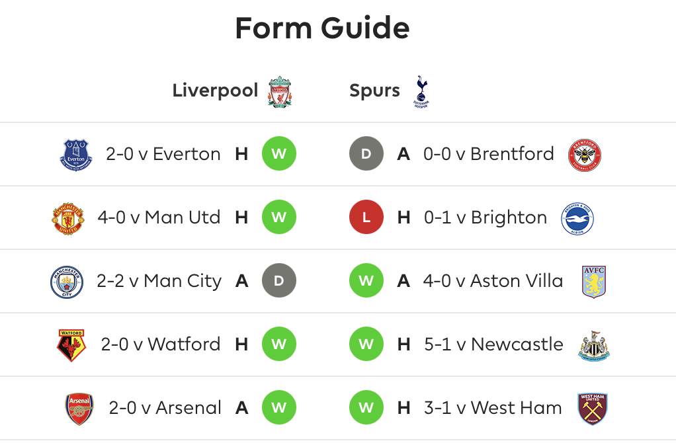Open the West Ham United badge
This screenshot has width=676, height=443.
click(593, 409)
